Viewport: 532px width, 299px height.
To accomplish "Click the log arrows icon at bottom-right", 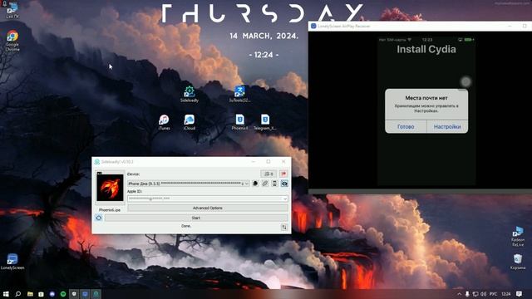I will (x=284, y=227).
